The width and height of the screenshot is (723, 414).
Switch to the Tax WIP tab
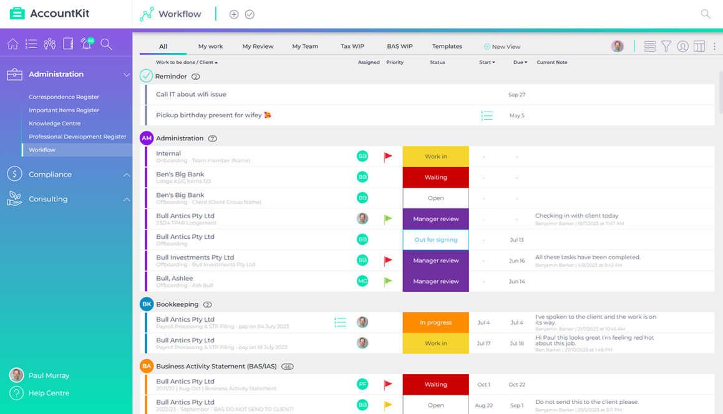click(x=352, y=46)
